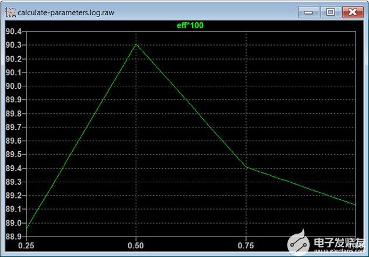Click the eff*100 trace label
This screenshot has width=369, height=257.
point(190,25)
